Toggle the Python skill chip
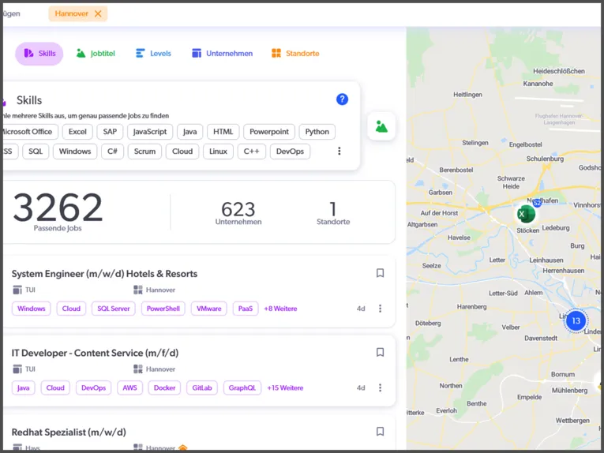Image resolution: width=604 pixels, height=453 pixels. tap(317, 132)
